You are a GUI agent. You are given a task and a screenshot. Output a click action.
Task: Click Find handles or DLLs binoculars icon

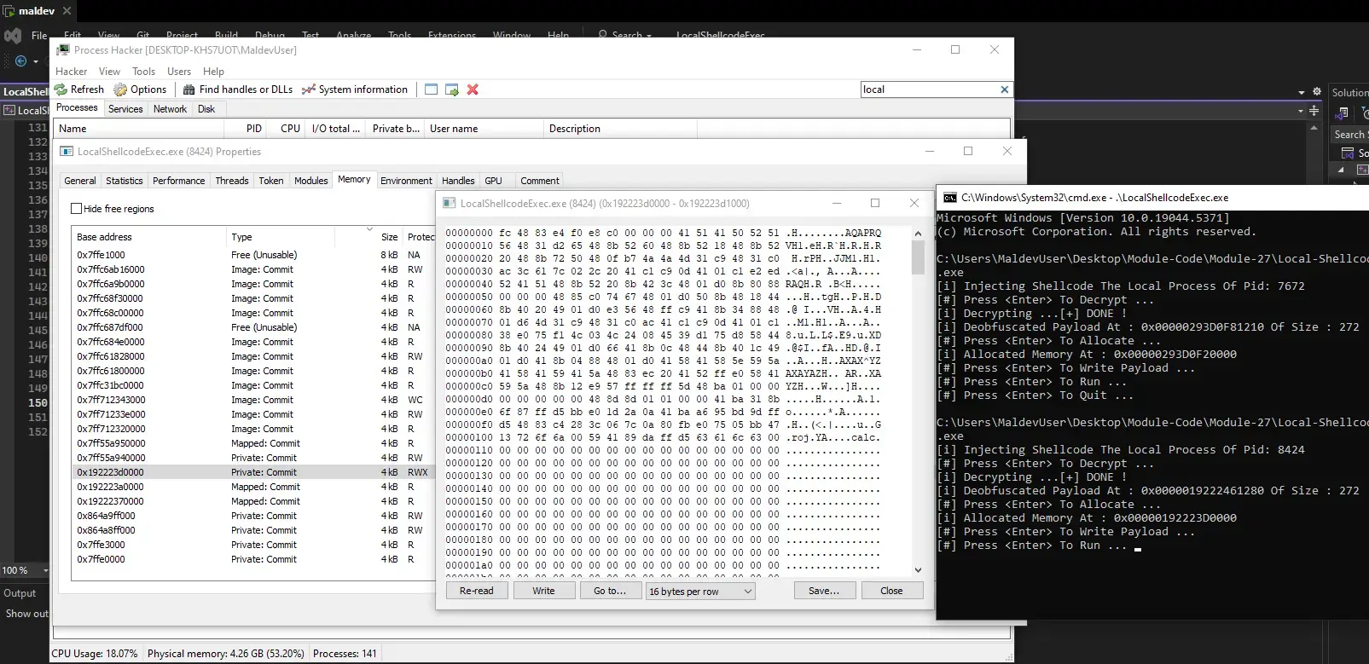click(189, 89)
